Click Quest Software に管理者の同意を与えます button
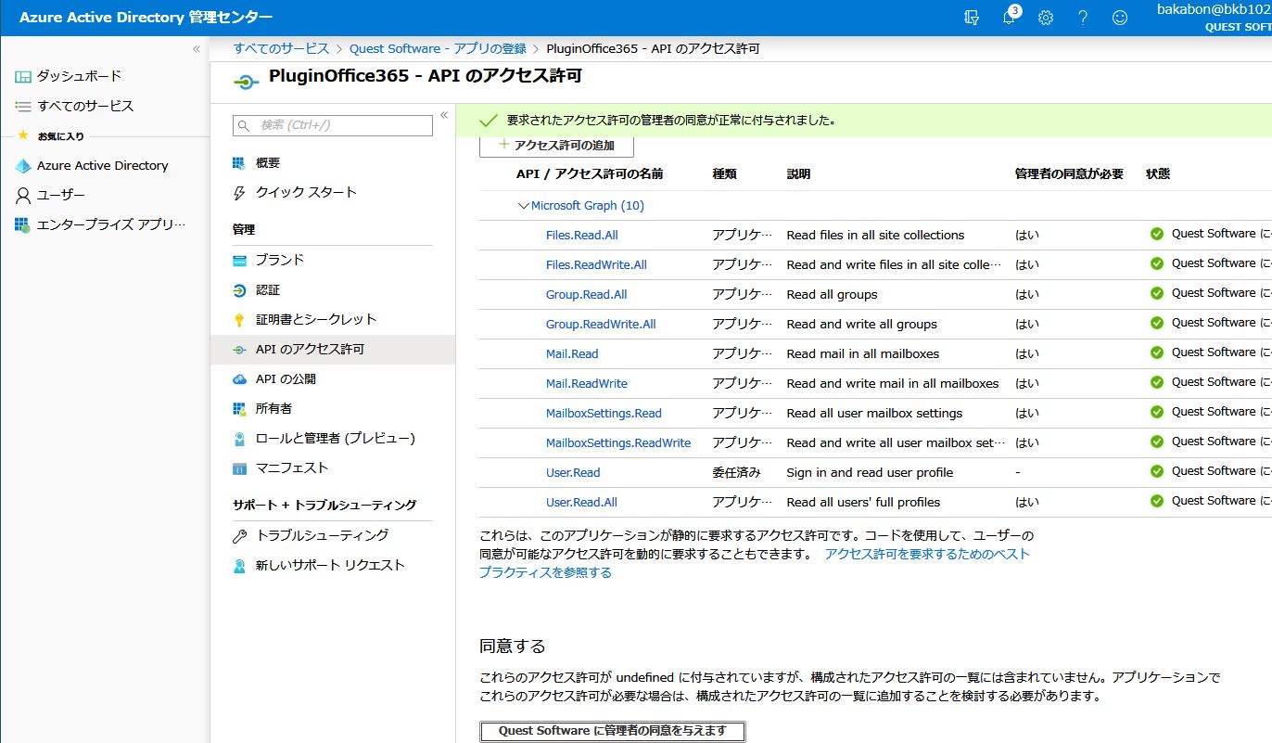 click(612, 731)
